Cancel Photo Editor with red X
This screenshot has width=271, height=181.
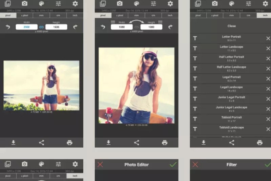pyautogui.click(x=100, y=164)
